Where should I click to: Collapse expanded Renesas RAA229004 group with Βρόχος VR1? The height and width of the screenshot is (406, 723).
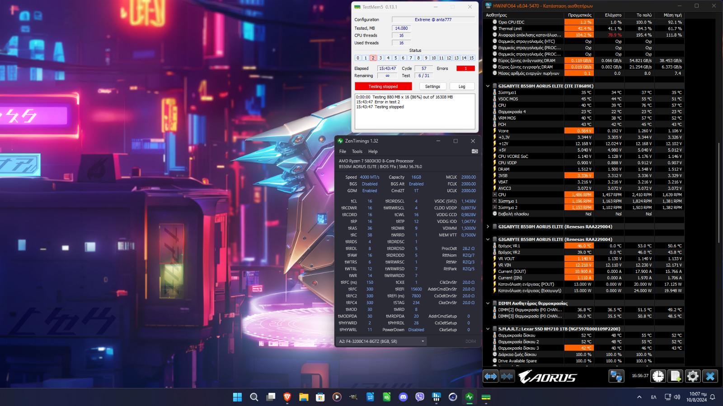488,240
